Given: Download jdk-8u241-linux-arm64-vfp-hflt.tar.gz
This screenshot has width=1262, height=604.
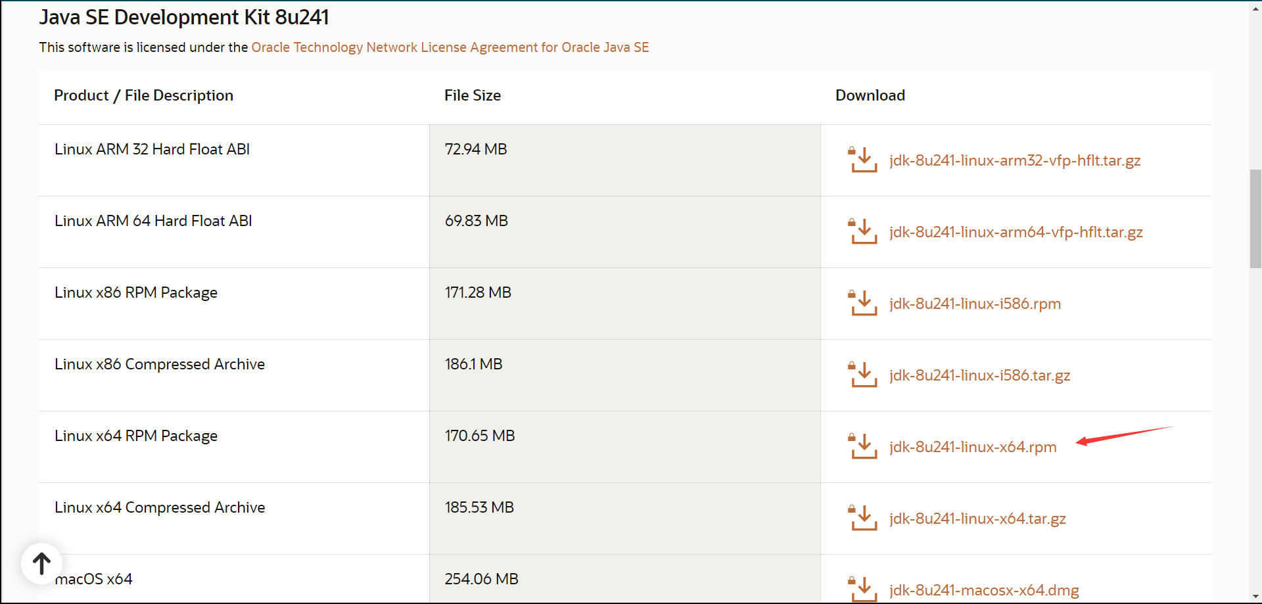Looking at the screenshot, I should click(1016, 233).
